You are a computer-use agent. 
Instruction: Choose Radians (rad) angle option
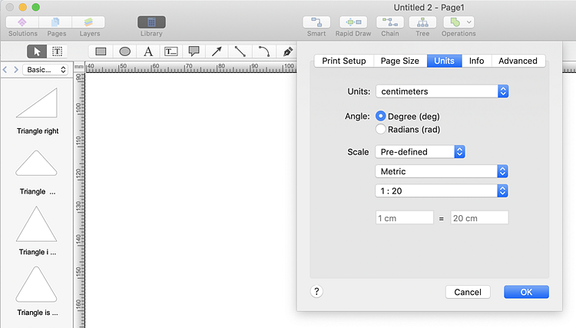click(381, 129)
